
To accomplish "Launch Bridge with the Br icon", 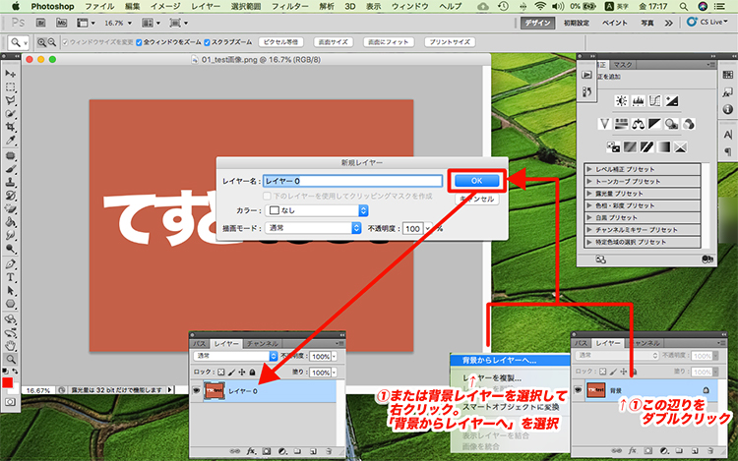I will point(41,23).
